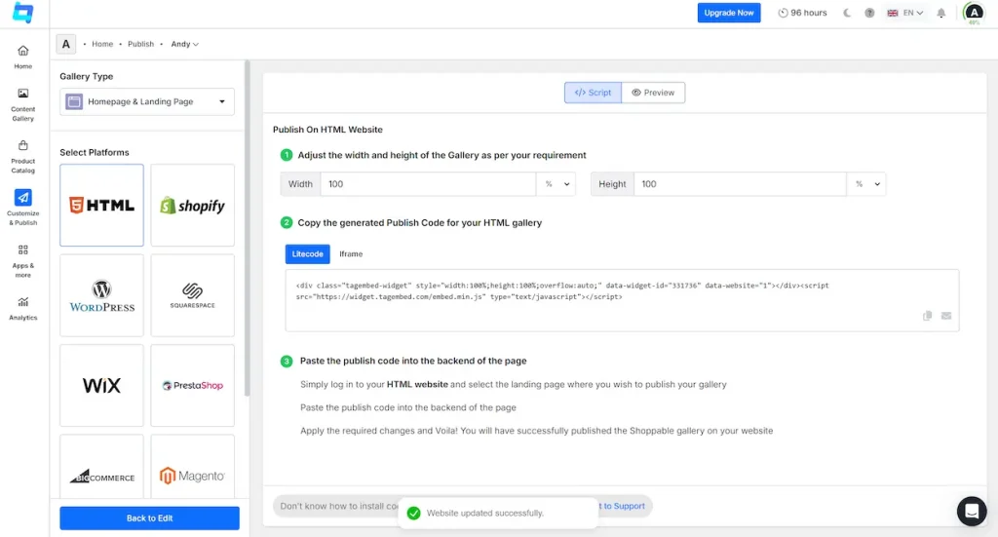Switch to the Script tab

pyautogui.click(x=593, y=93)
